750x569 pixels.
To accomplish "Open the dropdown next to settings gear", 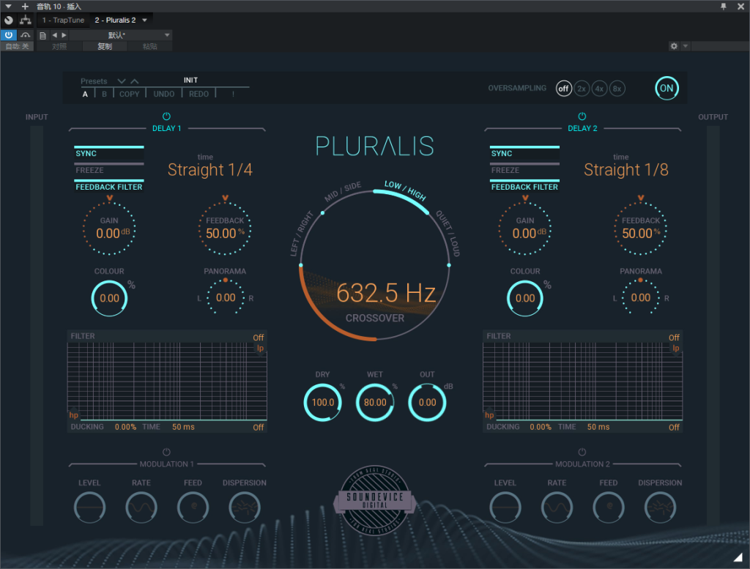I will pos(686,46).
